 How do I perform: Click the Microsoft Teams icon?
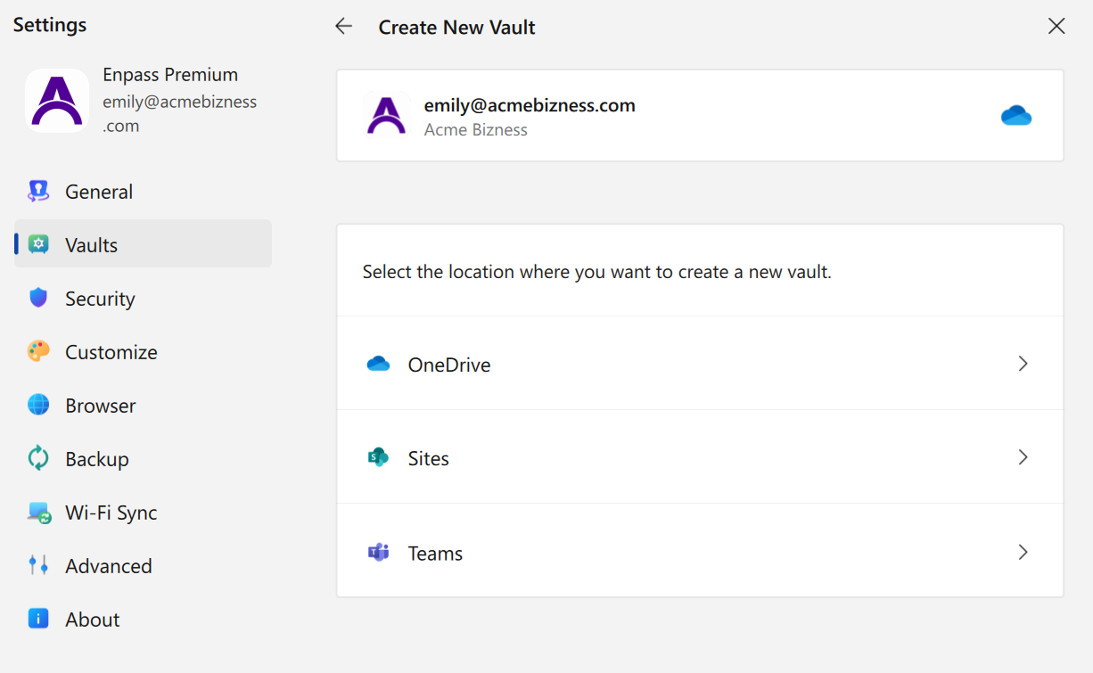pyautogui.click(x=379, y=553)
